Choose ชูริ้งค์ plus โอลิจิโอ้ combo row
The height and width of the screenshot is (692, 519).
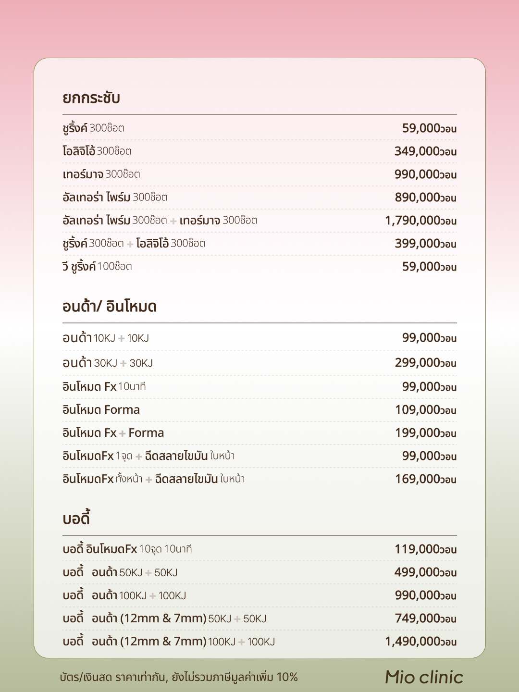click(259, 244)
